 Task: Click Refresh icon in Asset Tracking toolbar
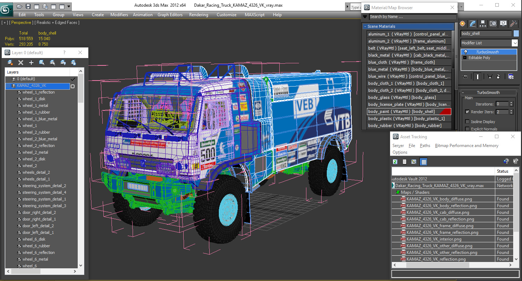click(395, 161)
